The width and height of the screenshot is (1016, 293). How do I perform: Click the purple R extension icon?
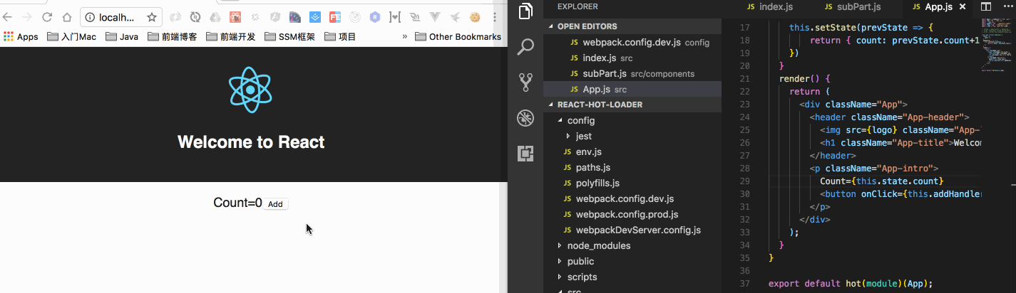(375, 17)
